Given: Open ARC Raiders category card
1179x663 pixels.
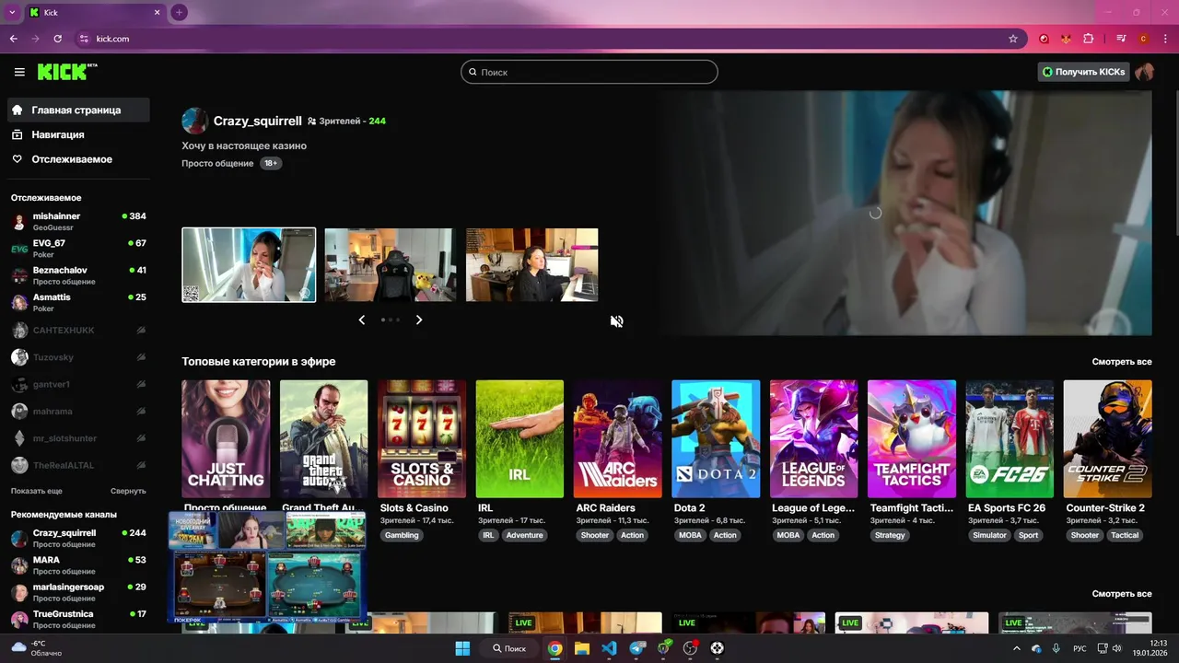Looking at the screenshot, I should (618, 439).
